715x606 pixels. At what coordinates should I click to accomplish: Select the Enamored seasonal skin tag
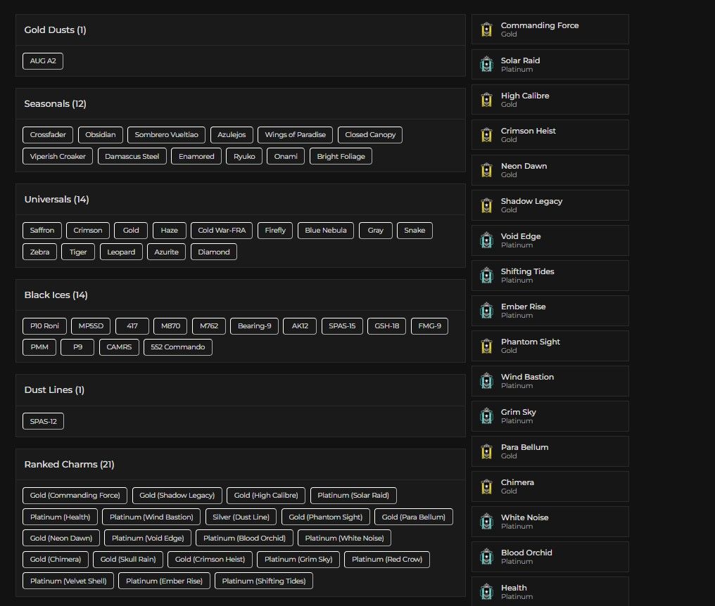click(x=196, y=156)
